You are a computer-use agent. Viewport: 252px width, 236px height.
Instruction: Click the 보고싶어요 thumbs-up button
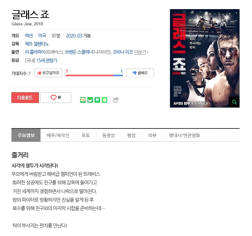pos(48,73)
